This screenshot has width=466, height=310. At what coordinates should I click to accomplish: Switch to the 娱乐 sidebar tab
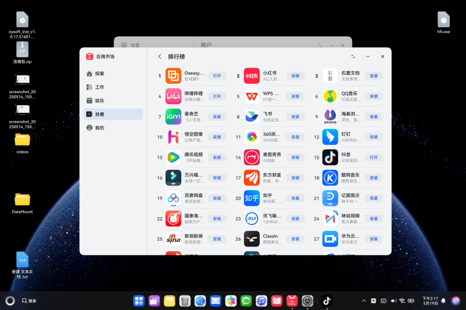tap(114, 101)
